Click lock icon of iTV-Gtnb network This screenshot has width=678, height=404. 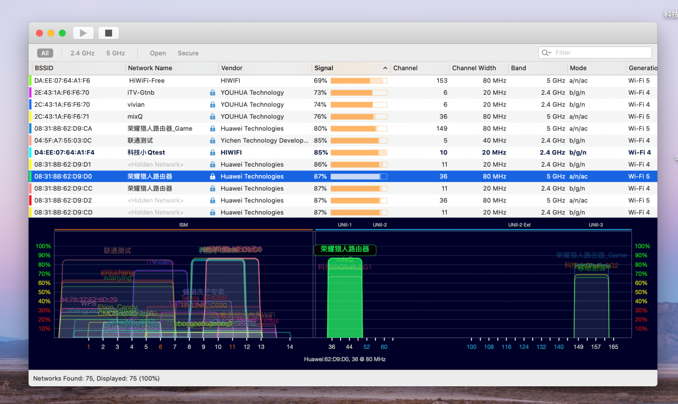[212, 93]
